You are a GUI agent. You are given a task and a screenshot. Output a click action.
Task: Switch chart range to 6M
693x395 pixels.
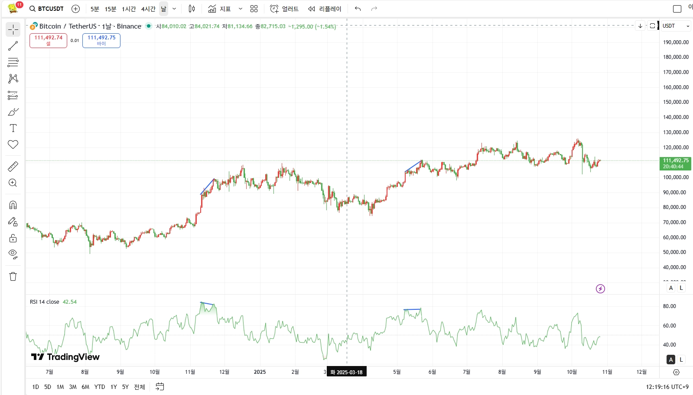(85, 387)
